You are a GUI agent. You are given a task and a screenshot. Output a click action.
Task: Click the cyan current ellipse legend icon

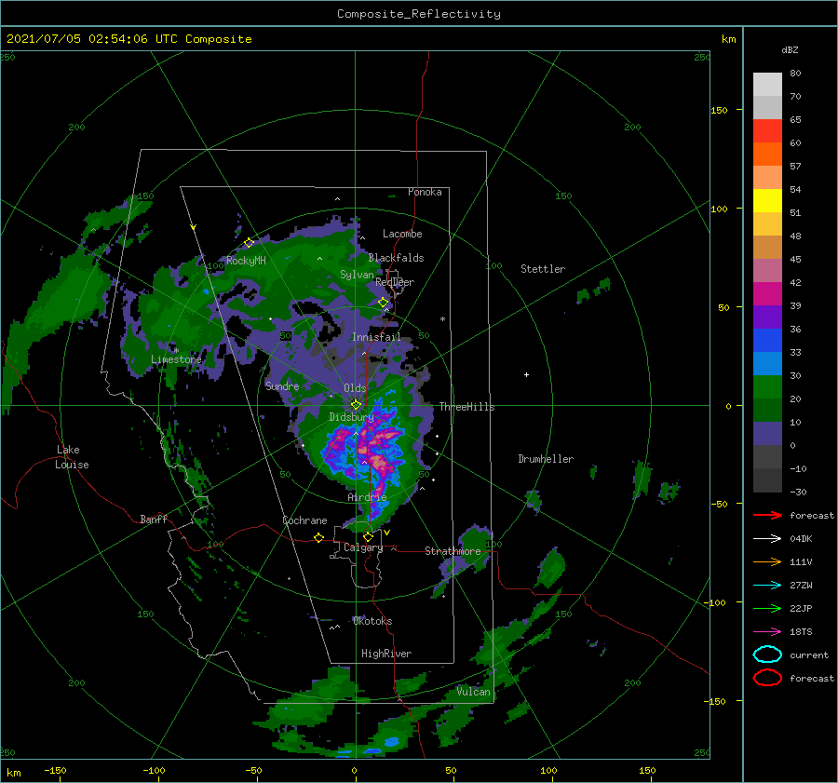tap(767, 655)
